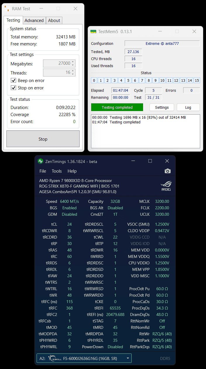The height and width of the screenshot is (369, 206).
Task: Open TestMem5 Settings
Action: pyautogui.click(x=162, y=107)
